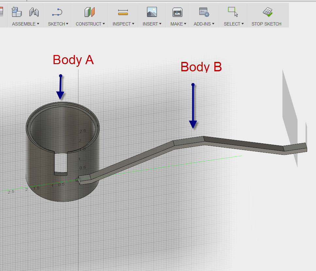Click the Sketch line tool icon
Image resolution: width=316 pixels, height=271 pixels.
point(57,12)
